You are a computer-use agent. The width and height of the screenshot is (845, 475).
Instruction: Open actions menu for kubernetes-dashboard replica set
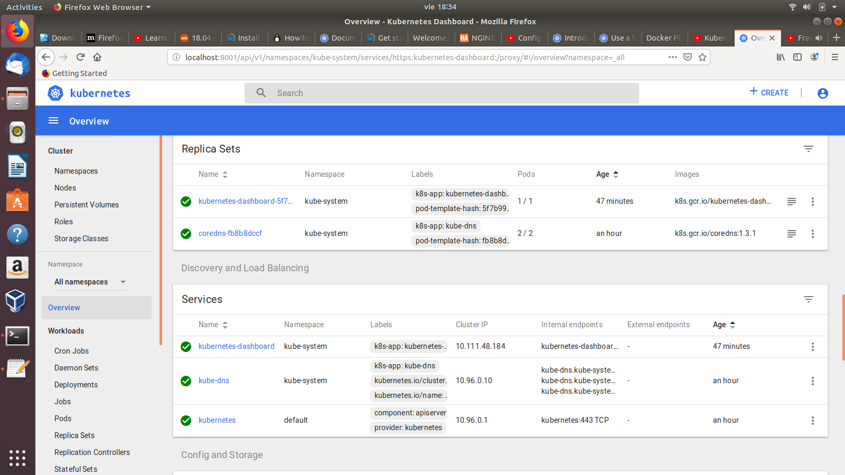[x=812, y=202]
